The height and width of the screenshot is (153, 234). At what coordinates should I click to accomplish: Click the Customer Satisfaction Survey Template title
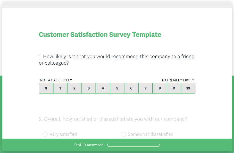(100, 35)
